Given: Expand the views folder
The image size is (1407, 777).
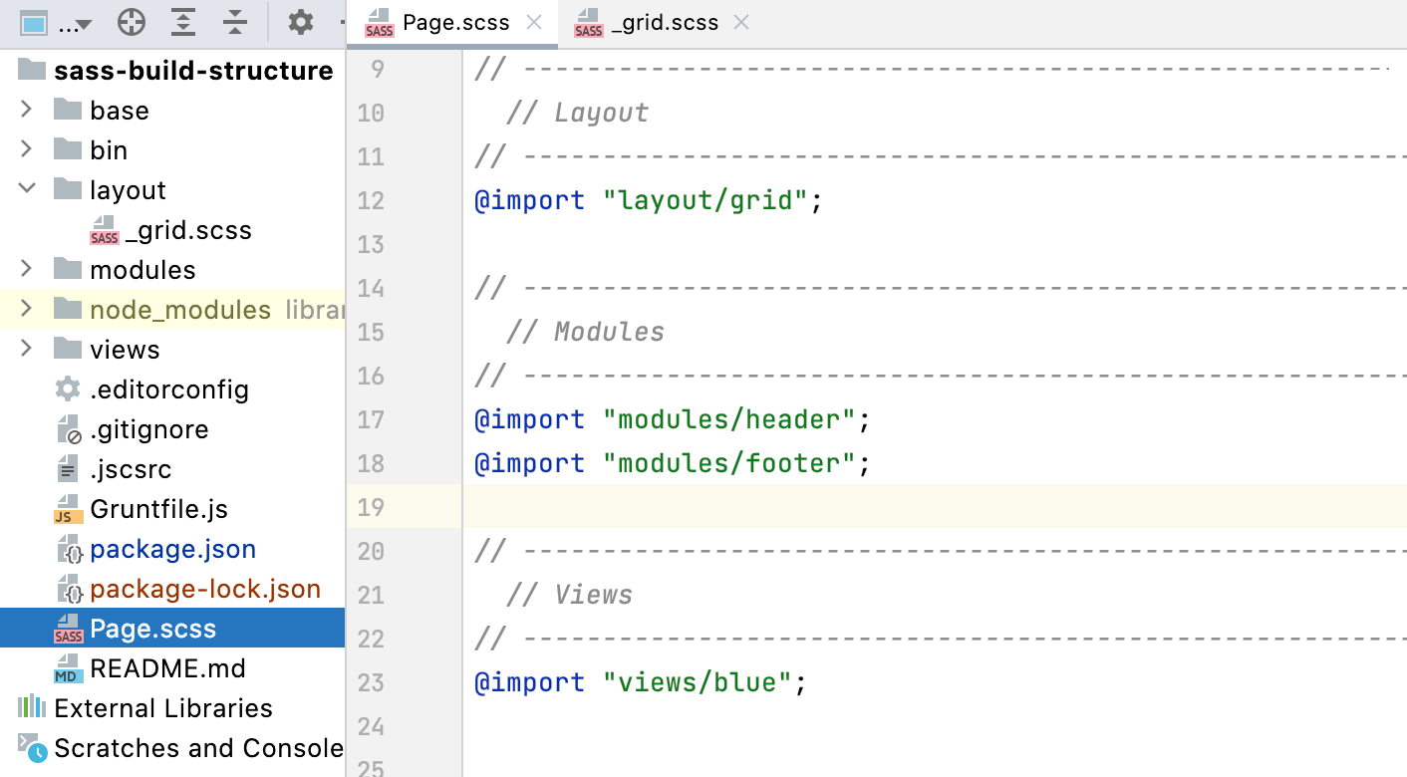Looking at the screenshot, I should (27, 349).
